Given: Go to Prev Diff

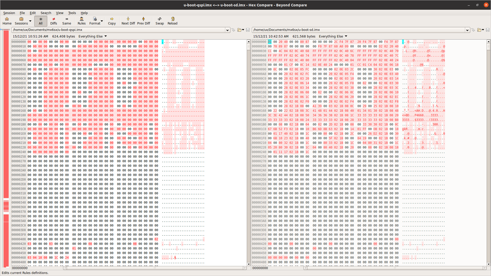Looking at the screenshot, I should [x=143, y=21].
